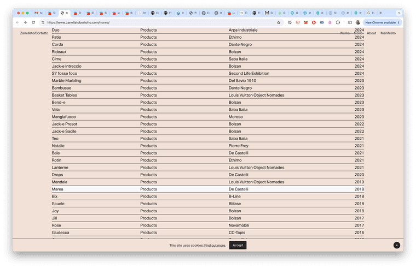
Task: Open the Pocket extension icon
Action: [x=298, y=22]
